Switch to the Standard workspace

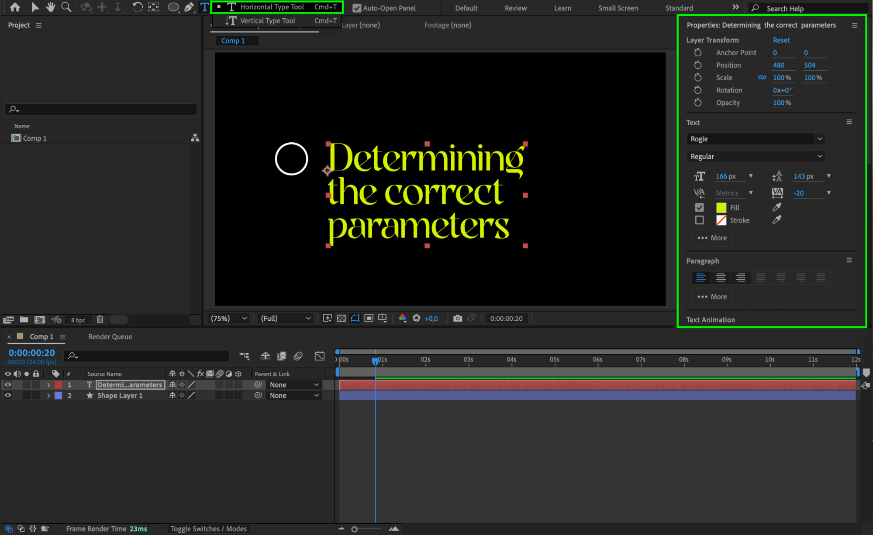click(679, 8)
